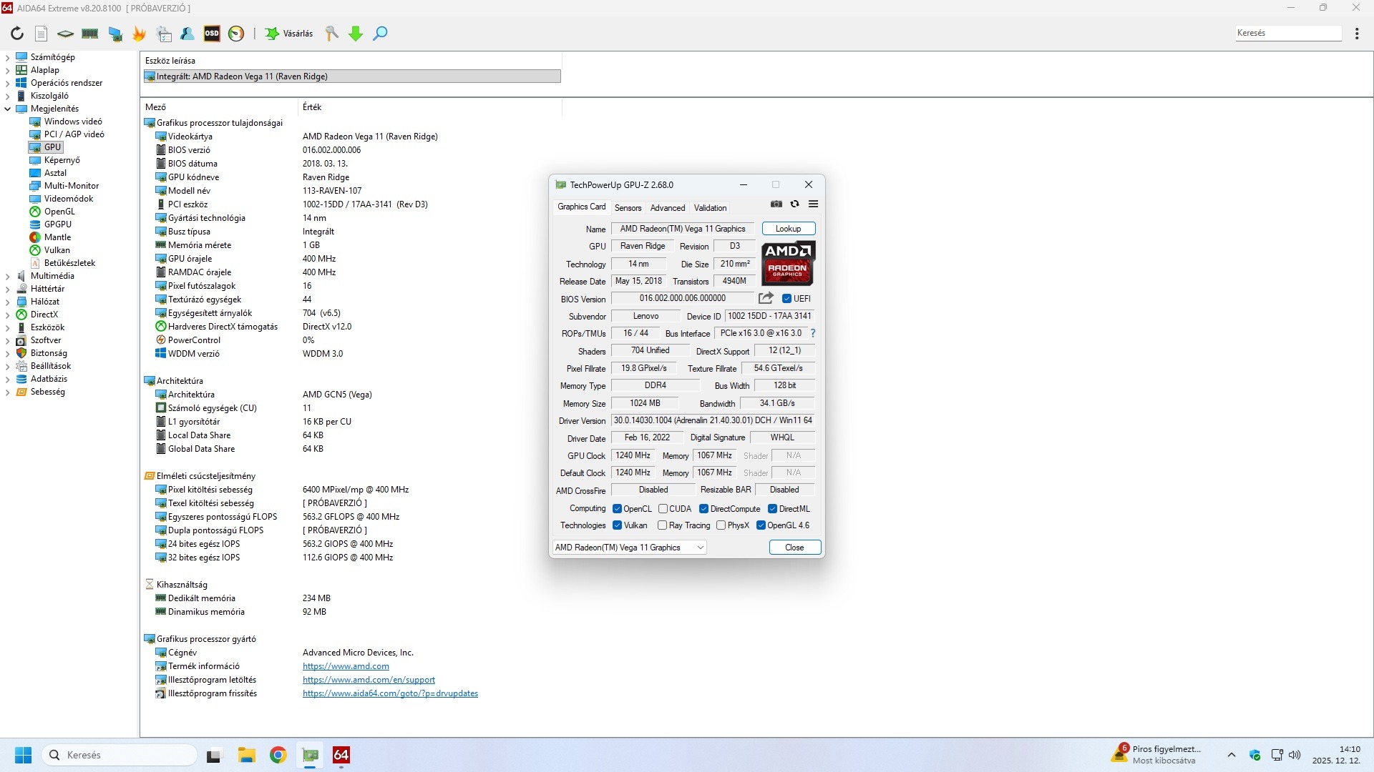Screen dimensions: 1374x772
Task: Open the amd.com/en/support link
Action: (x=369, y=680)
